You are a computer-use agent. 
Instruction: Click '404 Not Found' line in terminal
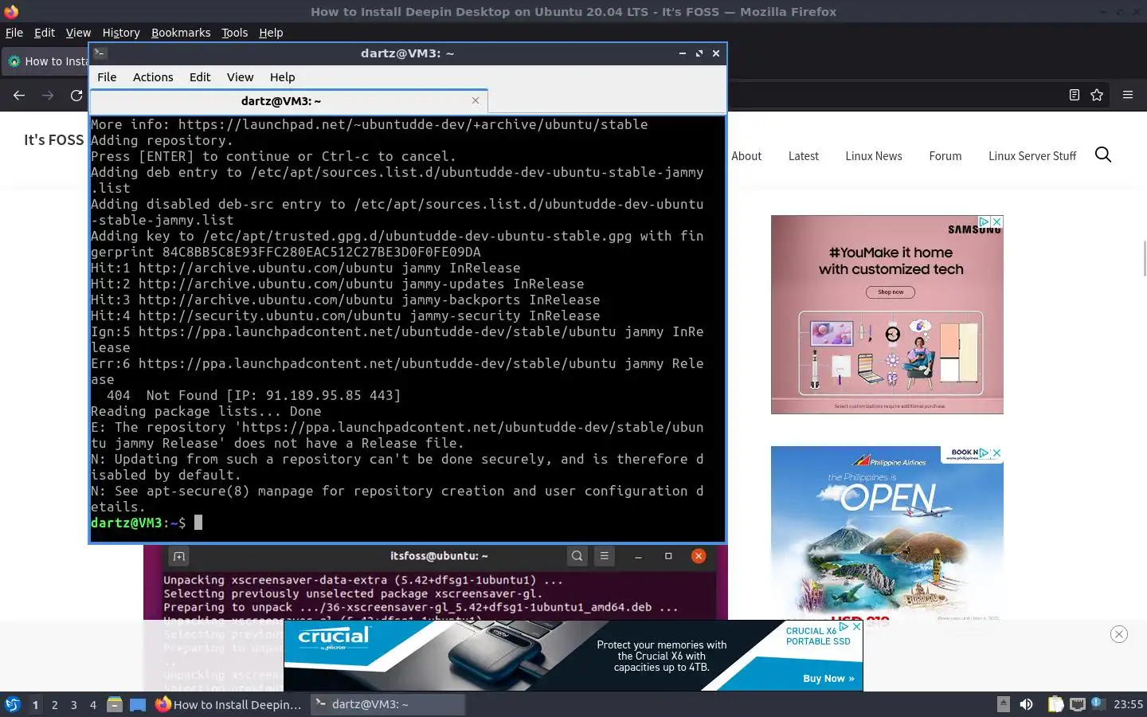tap(253, 395)
